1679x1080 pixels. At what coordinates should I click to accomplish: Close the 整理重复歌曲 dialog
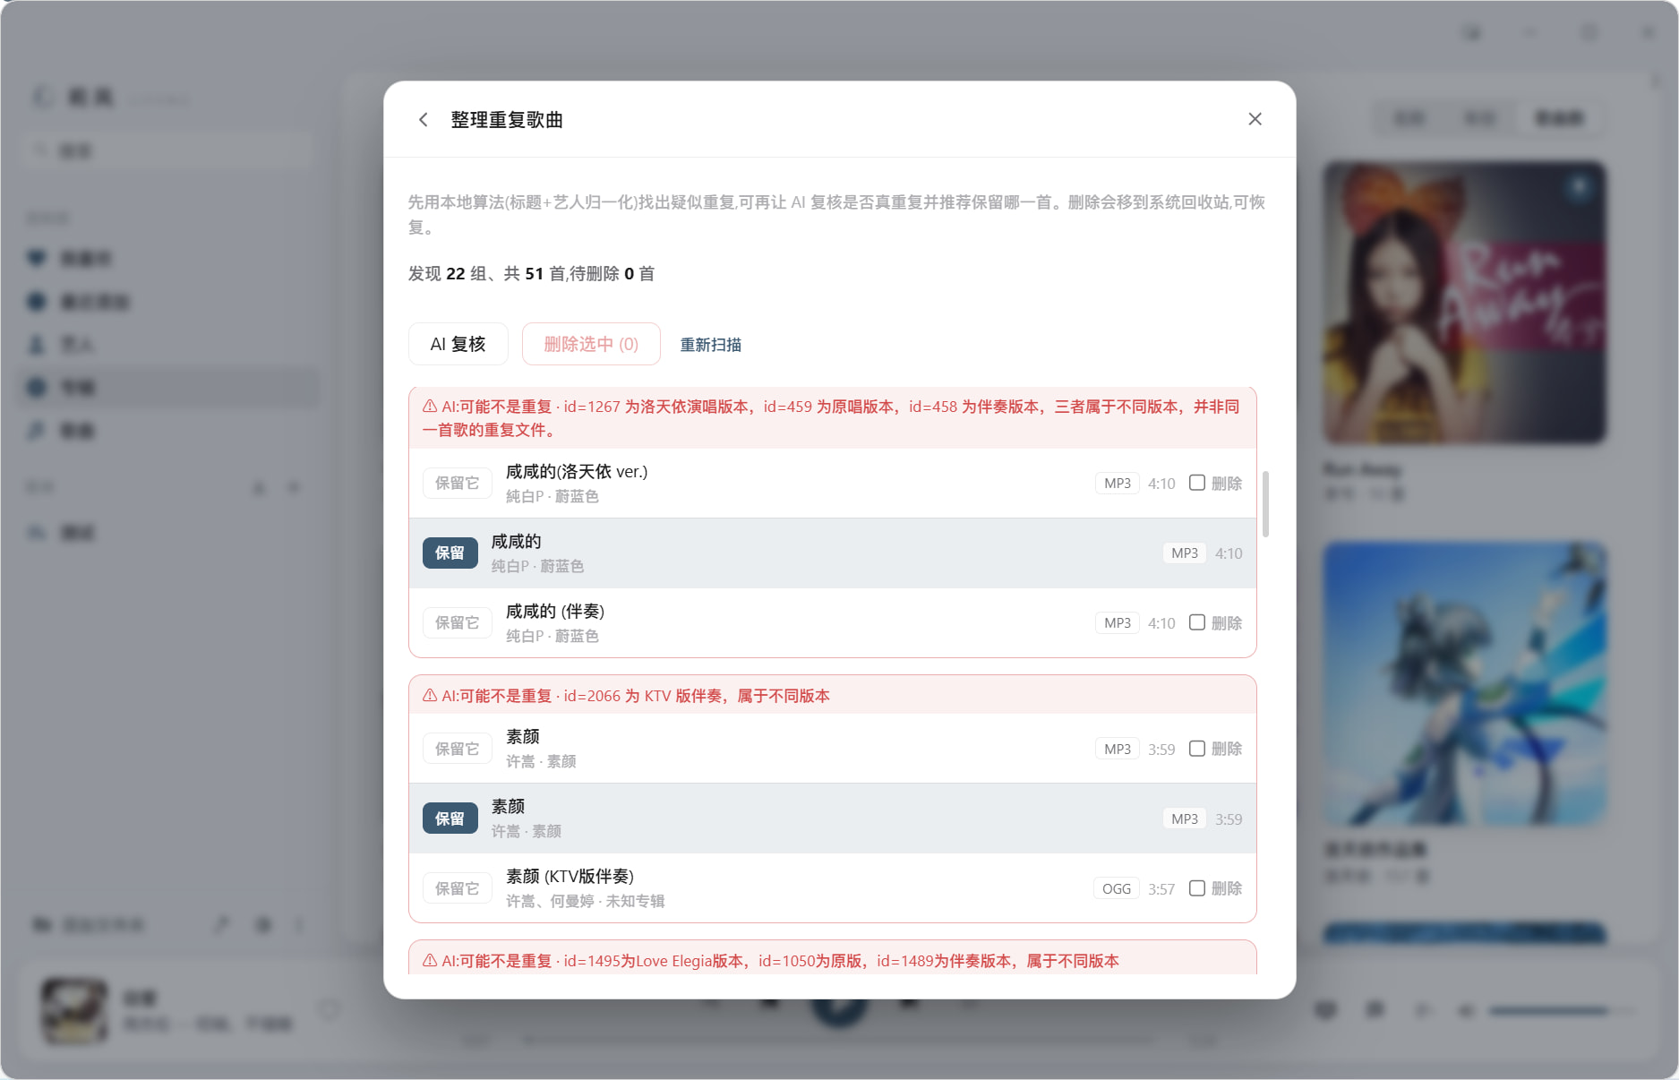point(1255,119)
